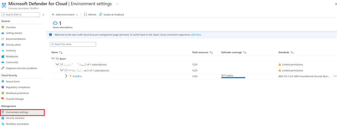337x135 pixels.
Task: Collapse the tenant root group row
Action: 57,64
